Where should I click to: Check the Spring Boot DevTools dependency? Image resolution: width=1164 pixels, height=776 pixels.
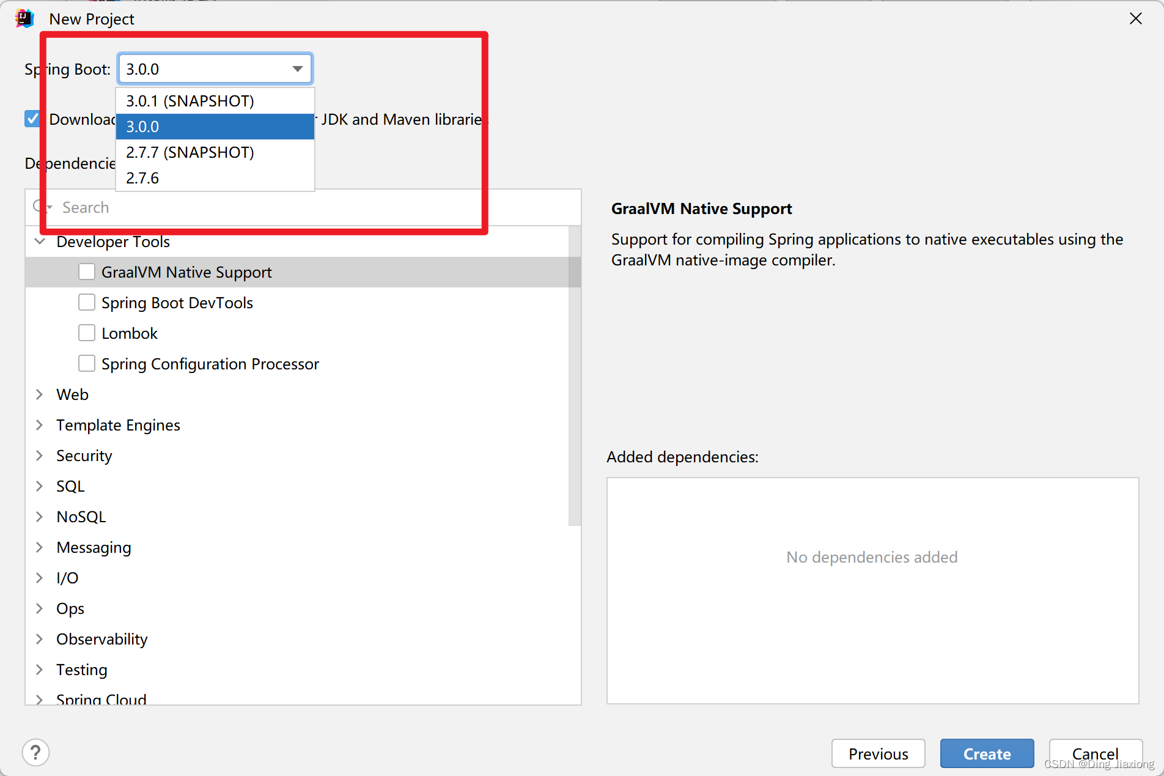coord(87,302)
